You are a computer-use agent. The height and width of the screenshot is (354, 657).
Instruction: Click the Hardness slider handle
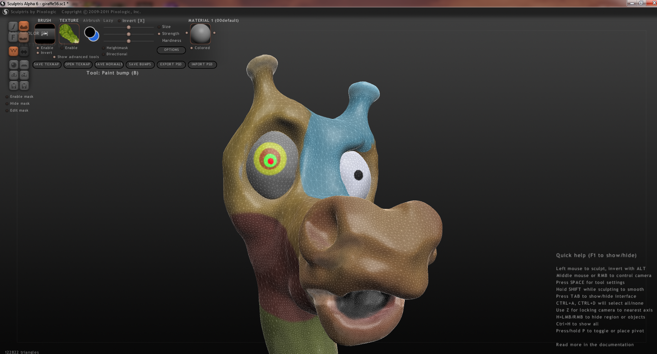(129, 41)
